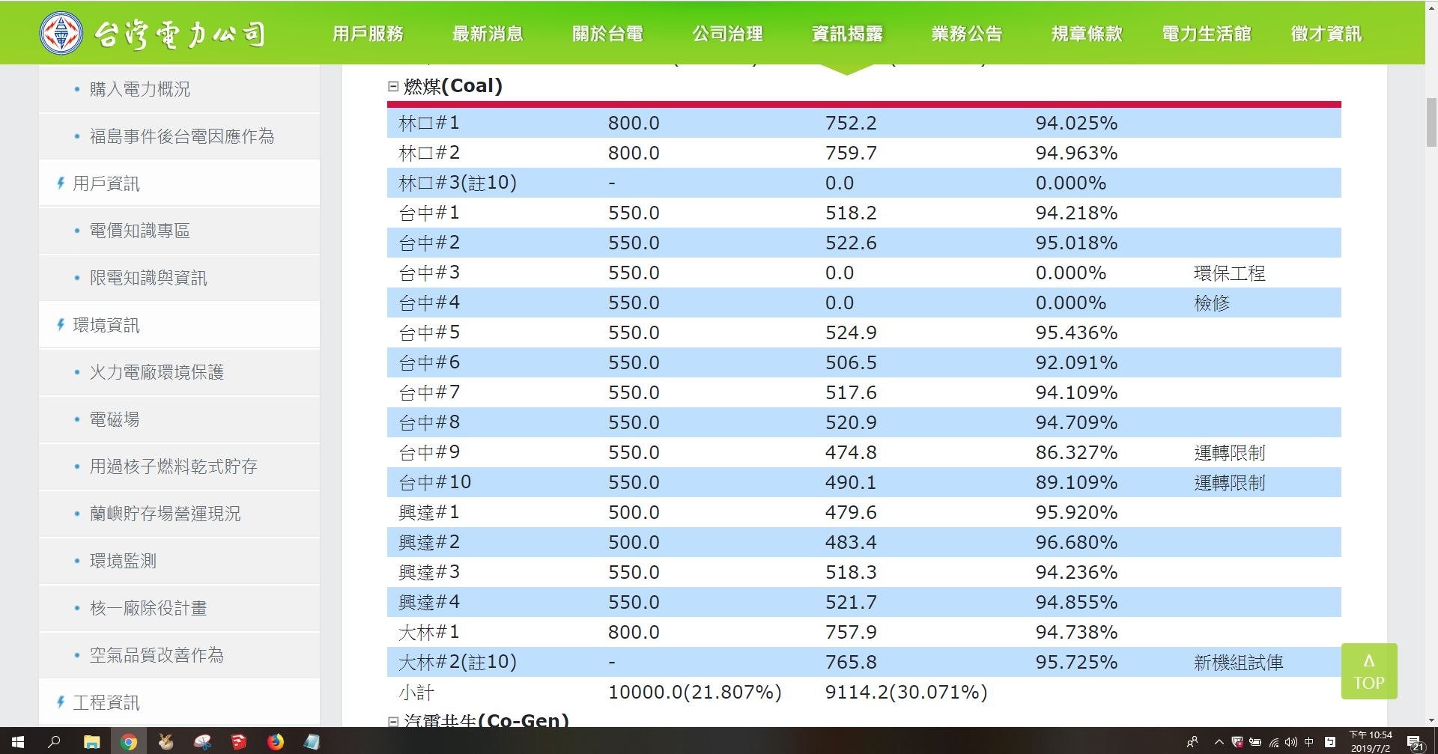Open the 徵才資訊 menu
This screenshot has width=1438, height=754.
click(1326, 34)
